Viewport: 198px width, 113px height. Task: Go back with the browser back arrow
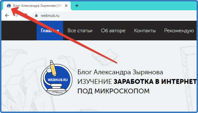7,15
